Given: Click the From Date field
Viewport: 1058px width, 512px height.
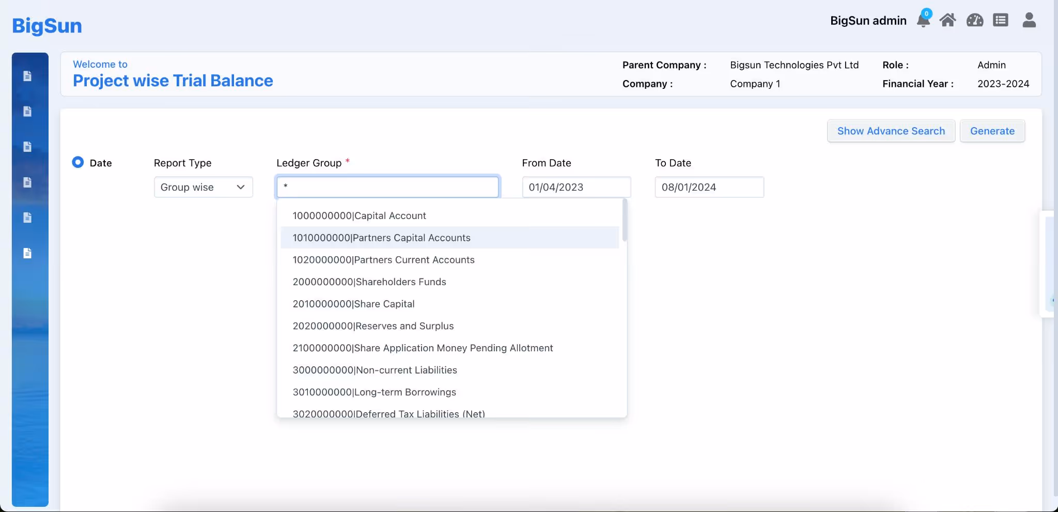Looking at the screenshot, I should (577, 187).
